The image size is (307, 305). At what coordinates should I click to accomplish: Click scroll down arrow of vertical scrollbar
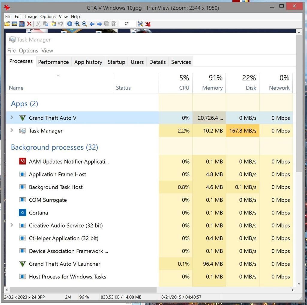pos(299,283)
